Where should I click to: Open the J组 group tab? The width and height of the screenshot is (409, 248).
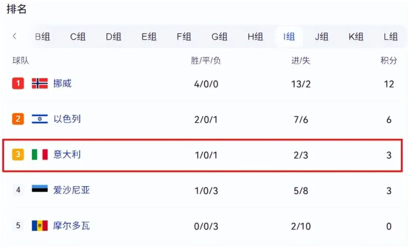click(x=321, y=37)
